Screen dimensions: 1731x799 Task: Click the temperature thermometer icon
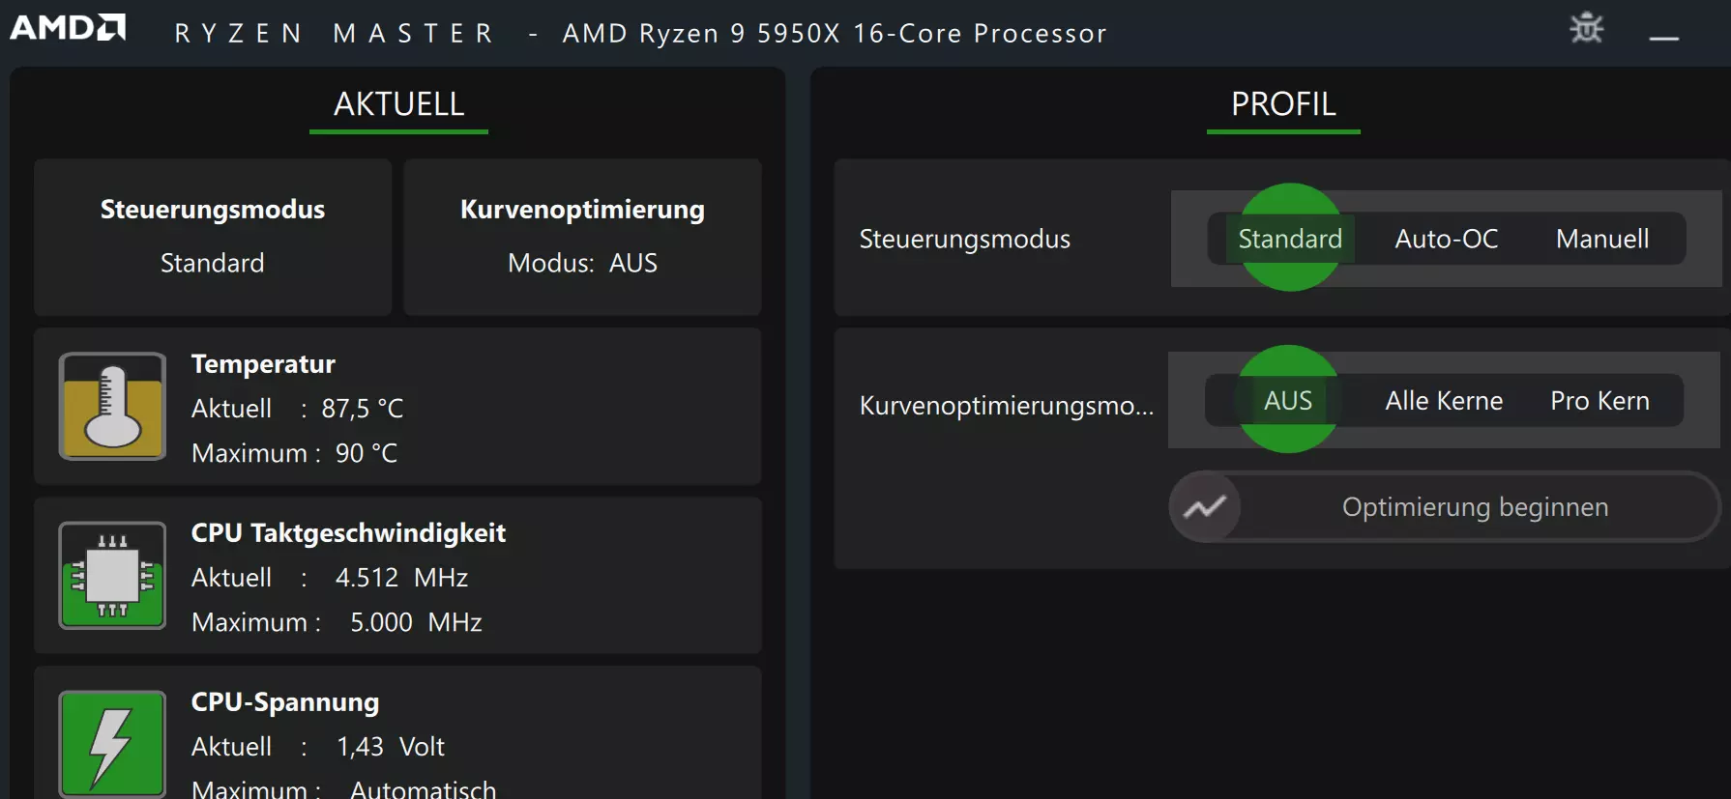[x=112, y=406]
